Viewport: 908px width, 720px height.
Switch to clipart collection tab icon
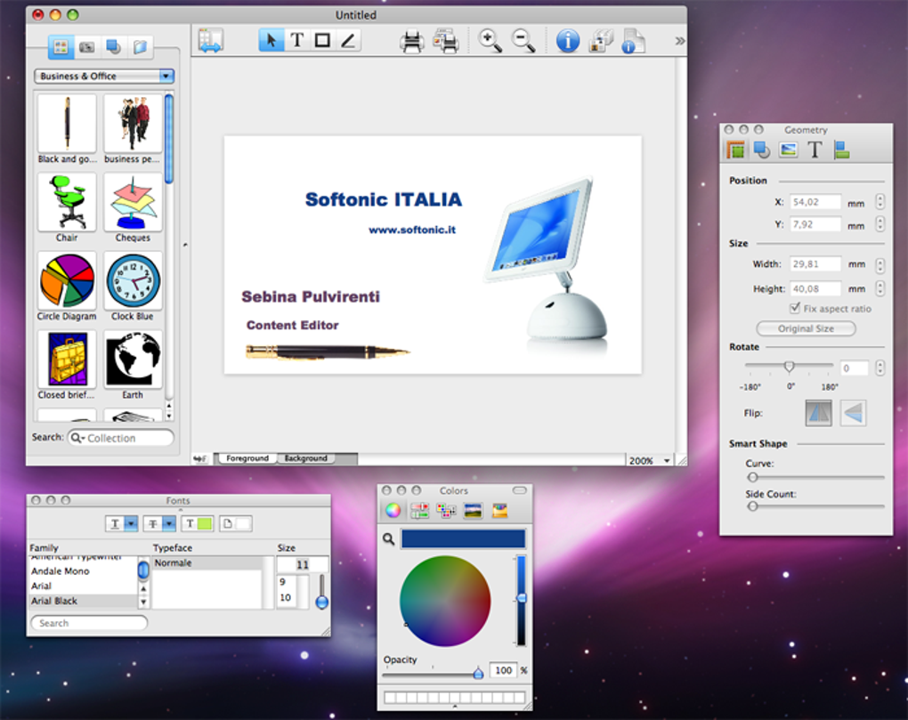(x=61, y=47)
